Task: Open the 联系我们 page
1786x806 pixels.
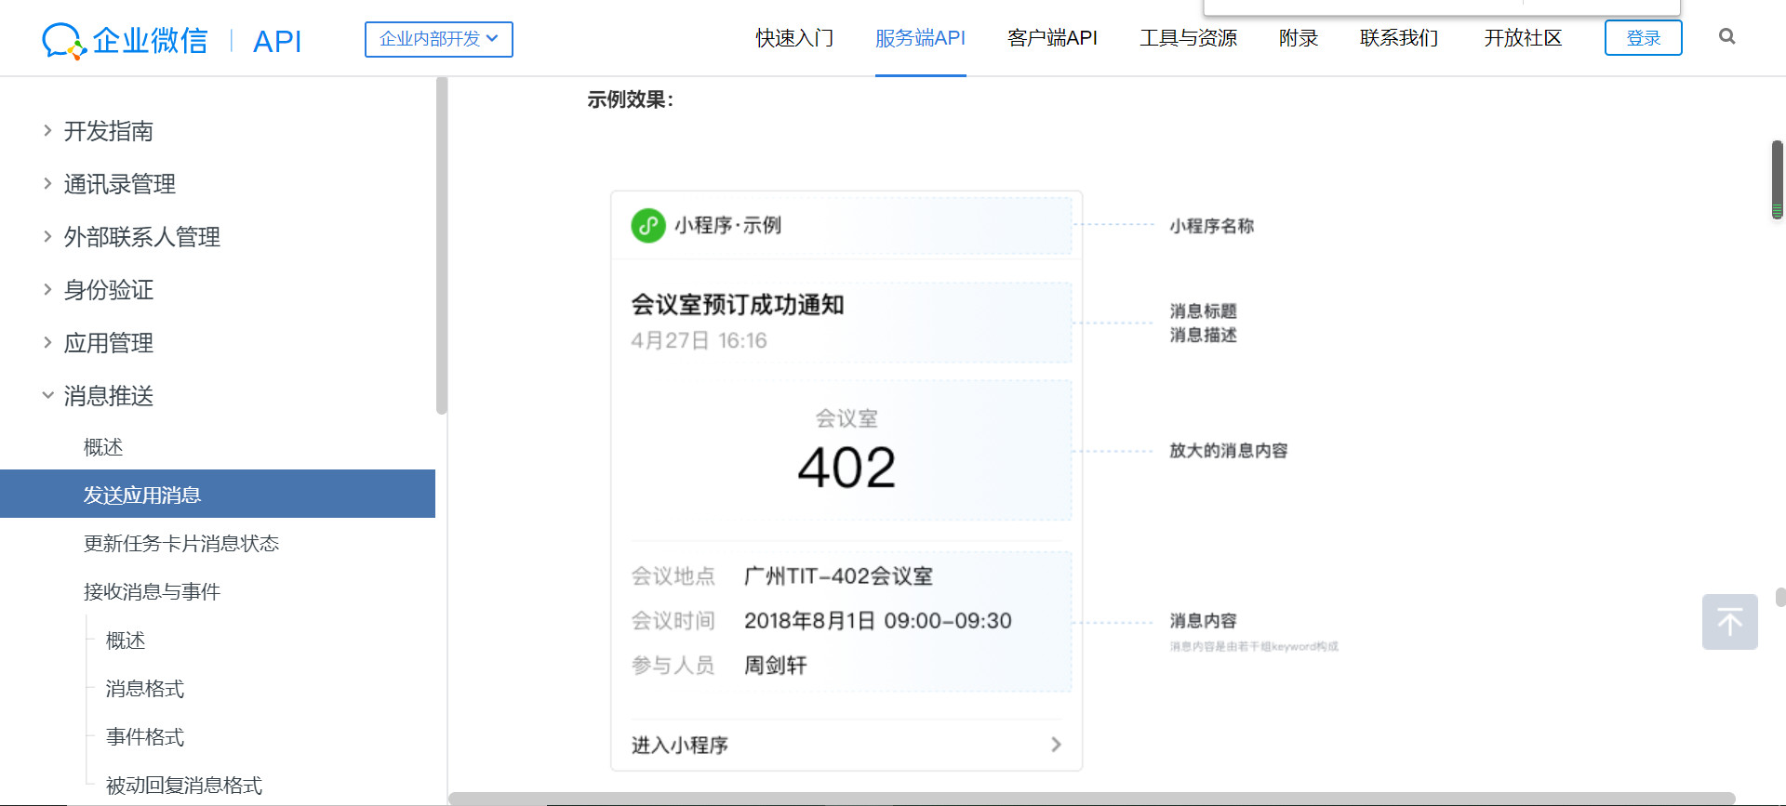Action: [1399, 38]
